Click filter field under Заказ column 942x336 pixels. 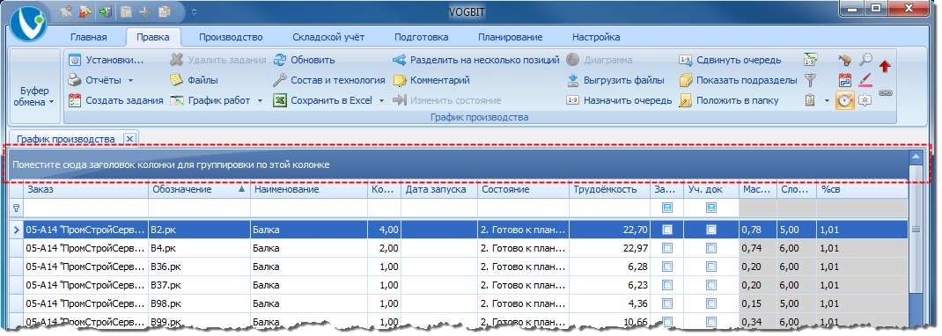click(x=85, y=208)
